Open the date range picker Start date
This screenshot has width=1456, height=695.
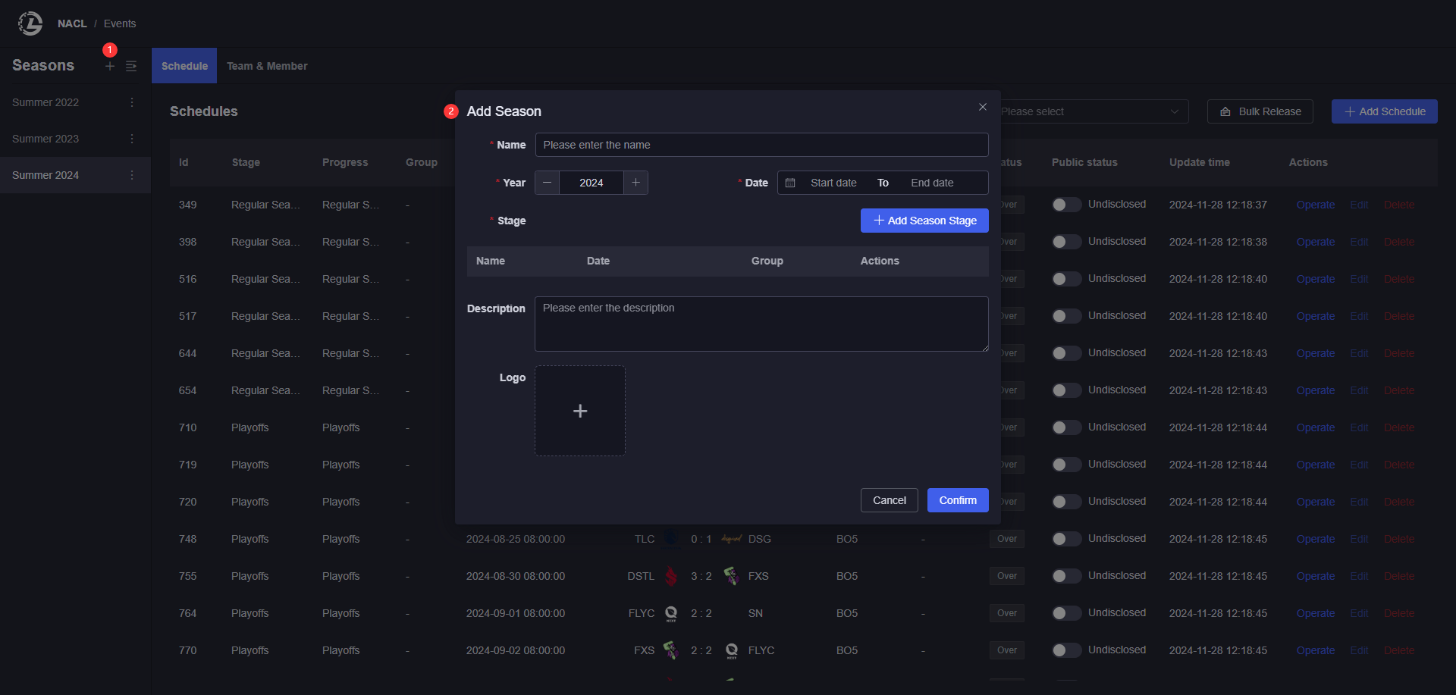click(833, 183)
